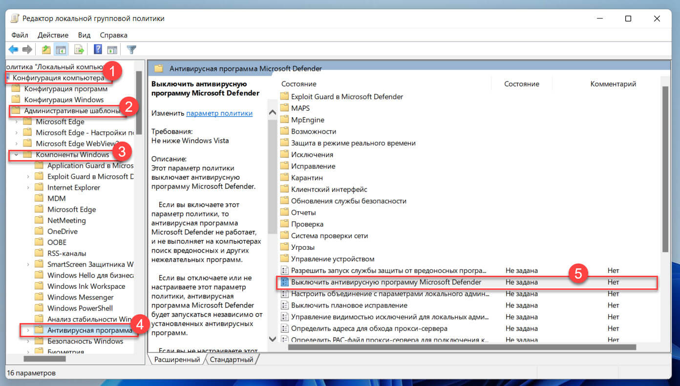Click the Filter funnel toolbar icon
Image resolution: width=680 pixels, height=386 pixels.
(x=131, y=49)
